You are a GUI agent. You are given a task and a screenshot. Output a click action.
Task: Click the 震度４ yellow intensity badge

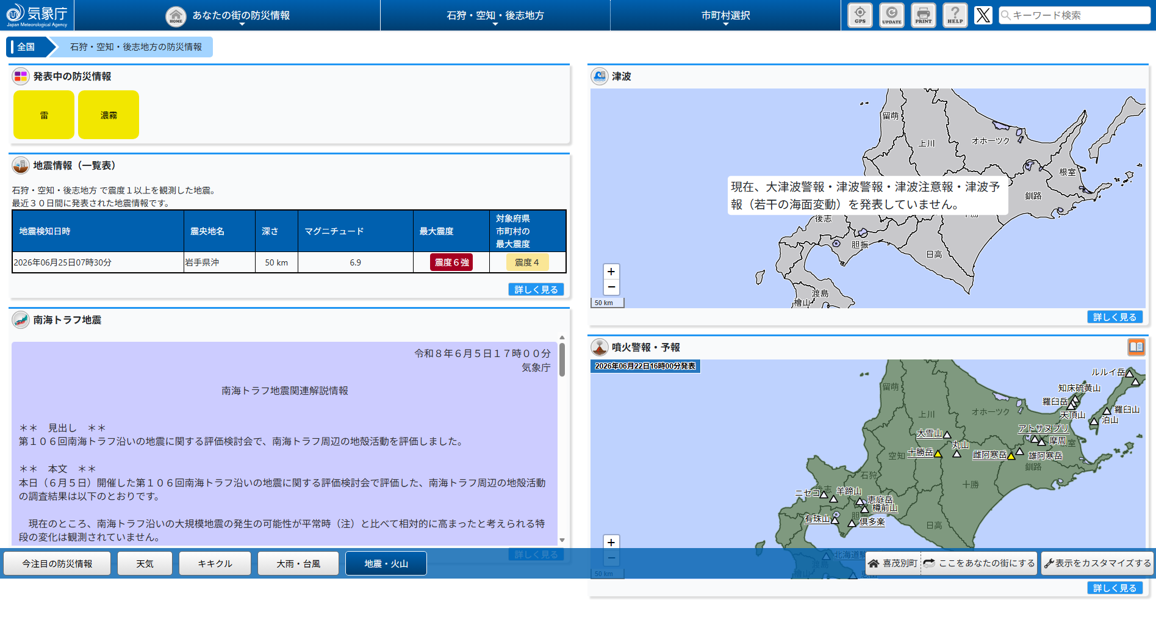(527, 262)
